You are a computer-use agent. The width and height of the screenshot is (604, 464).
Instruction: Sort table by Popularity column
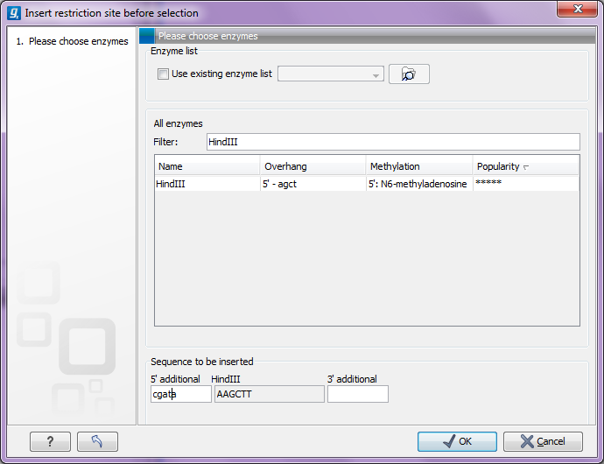(x=526, y=166)
